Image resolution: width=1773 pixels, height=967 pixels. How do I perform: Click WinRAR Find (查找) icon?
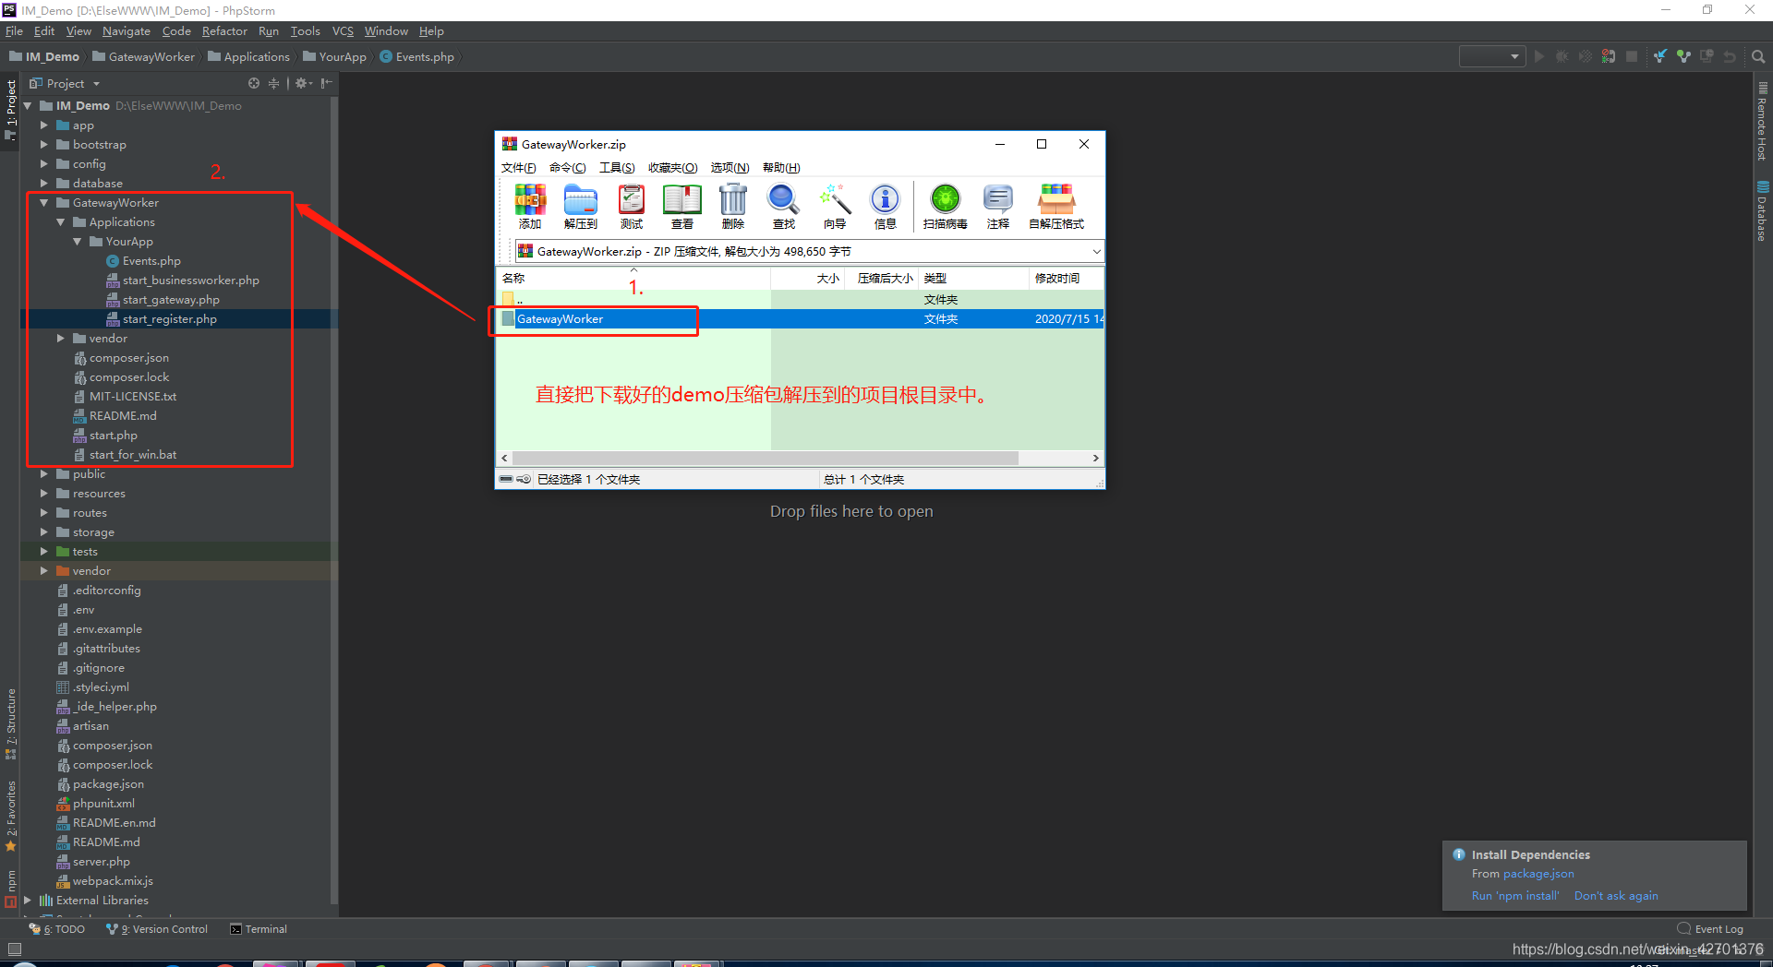coord(784,206)
